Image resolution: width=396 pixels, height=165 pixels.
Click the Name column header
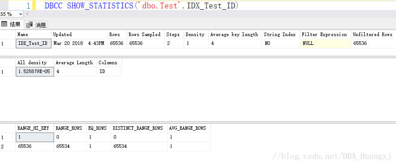coord(33,34)
